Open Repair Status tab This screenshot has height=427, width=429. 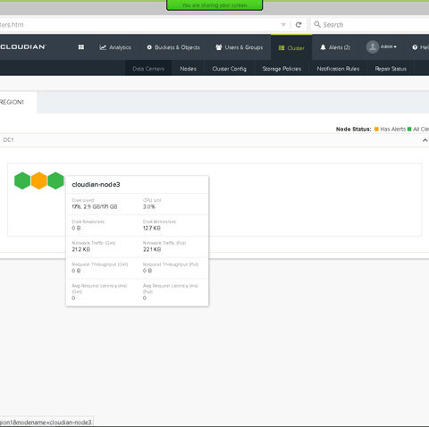391,69
